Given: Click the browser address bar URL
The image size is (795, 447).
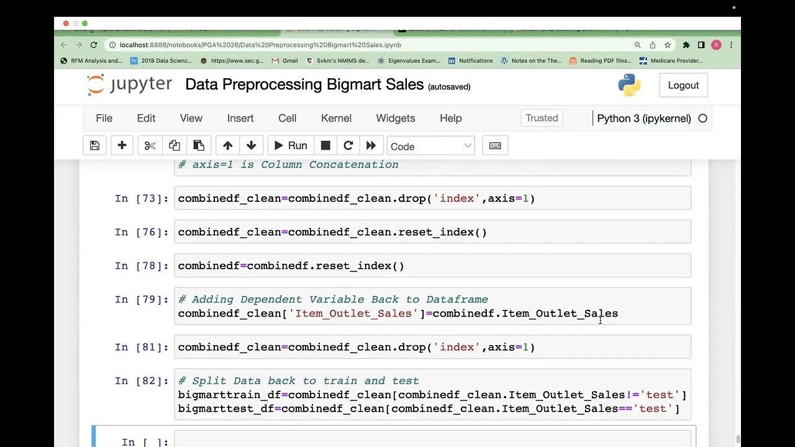Looking at the screenshot, I should coord(260,45).
